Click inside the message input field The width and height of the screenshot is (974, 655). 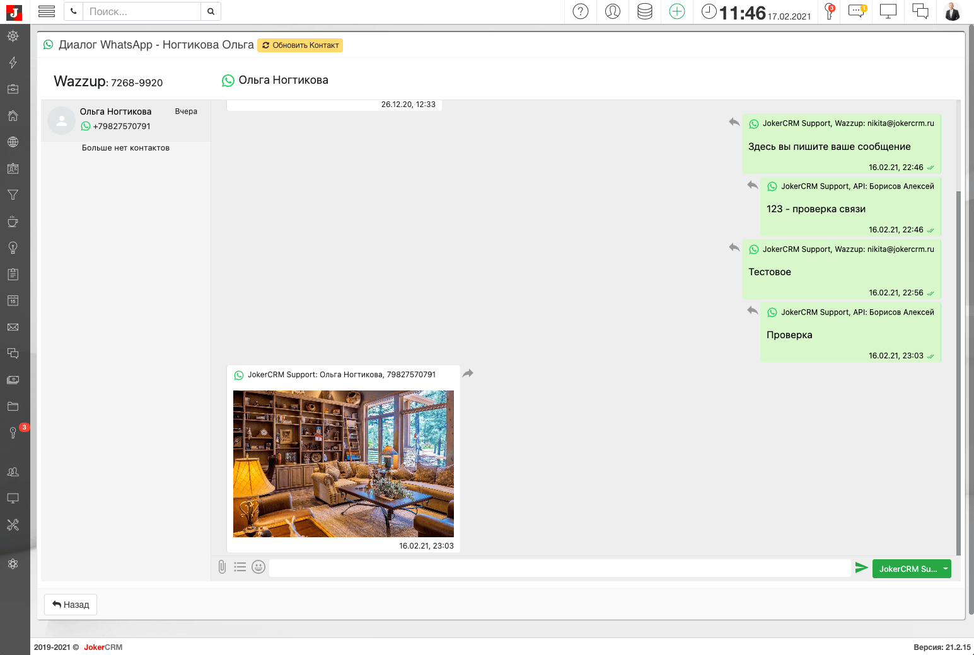point(561,567)
